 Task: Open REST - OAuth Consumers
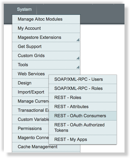83,116
